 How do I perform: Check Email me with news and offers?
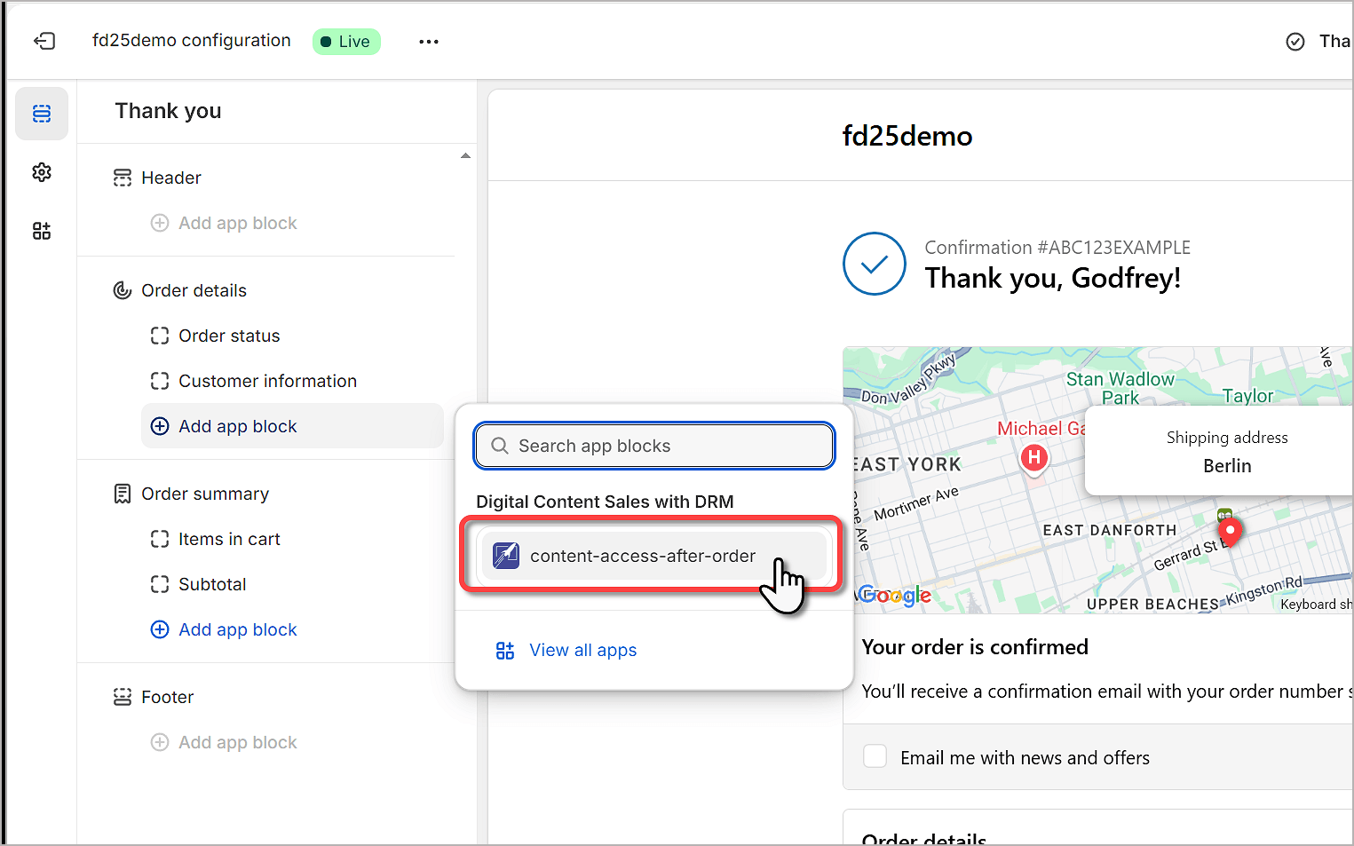(x=875, y=756)
